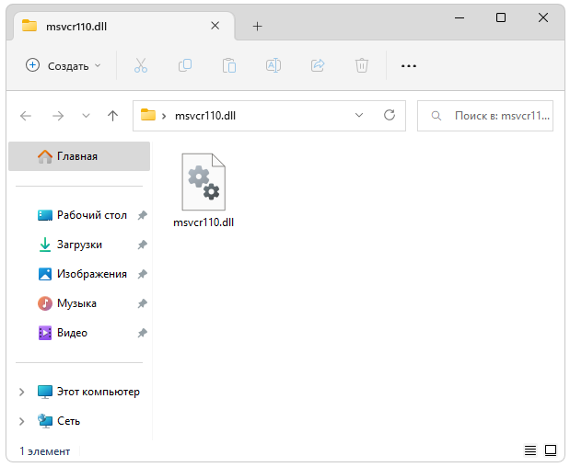Click the Paste clipboard icon
570x467 pixels.
[x=229, y=65]
